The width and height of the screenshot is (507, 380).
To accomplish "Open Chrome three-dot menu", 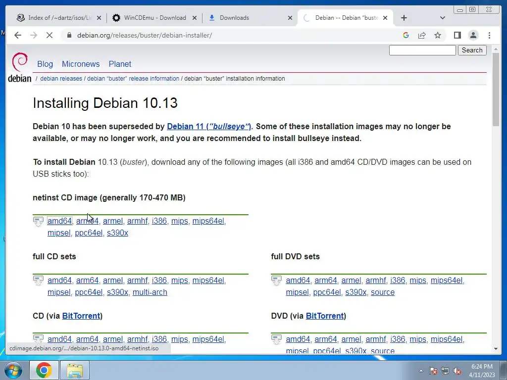I will 489,35.
